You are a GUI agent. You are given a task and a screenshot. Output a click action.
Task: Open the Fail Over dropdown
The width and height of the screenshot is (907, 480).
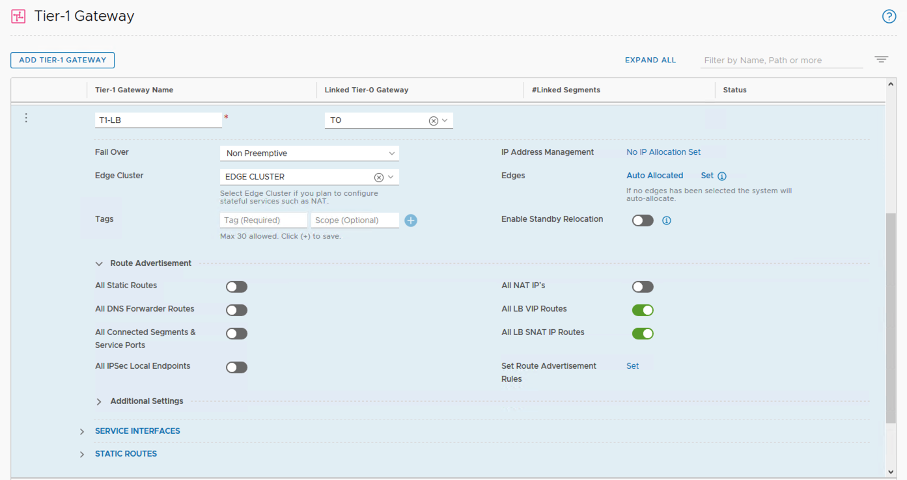tap(309, 153)
